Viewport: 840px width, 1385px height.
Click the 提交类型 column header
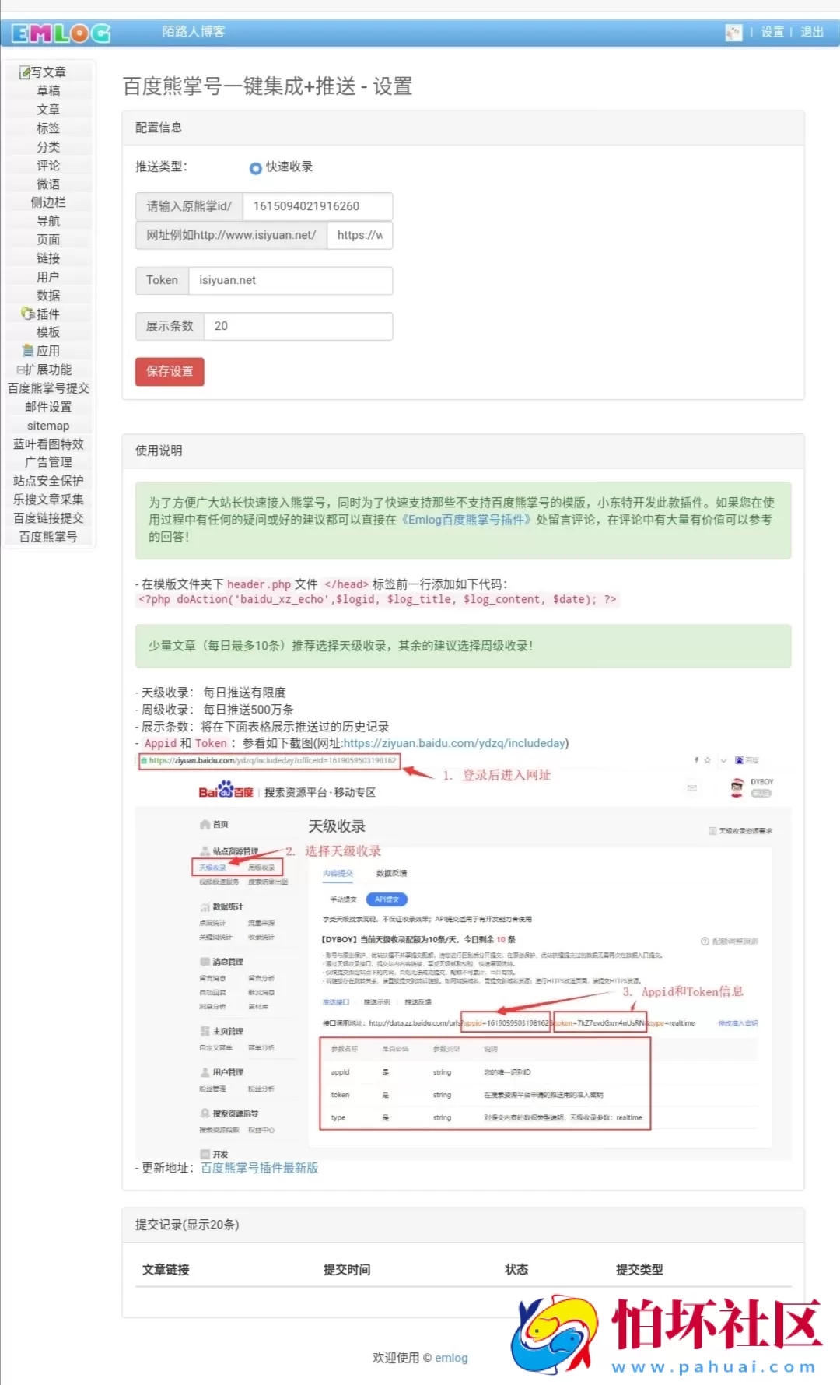point(639,1270)
